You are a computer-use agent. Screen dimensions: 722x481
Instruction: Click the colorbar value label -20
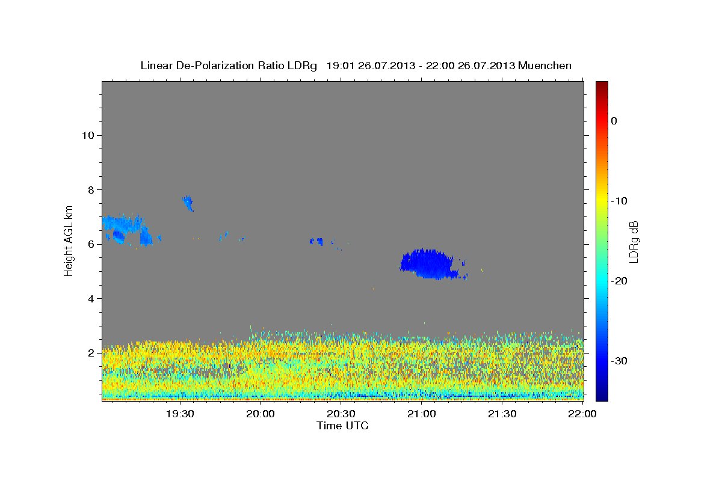click(x=619, y=281)
